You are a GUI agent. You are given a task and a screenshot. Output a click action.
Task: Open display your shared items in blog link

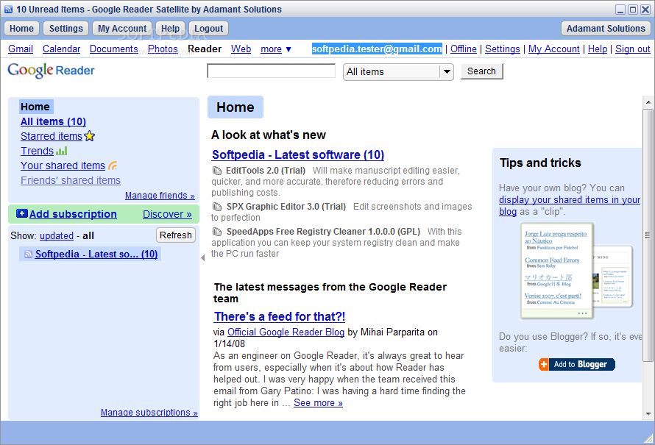[x=570, y=205]
